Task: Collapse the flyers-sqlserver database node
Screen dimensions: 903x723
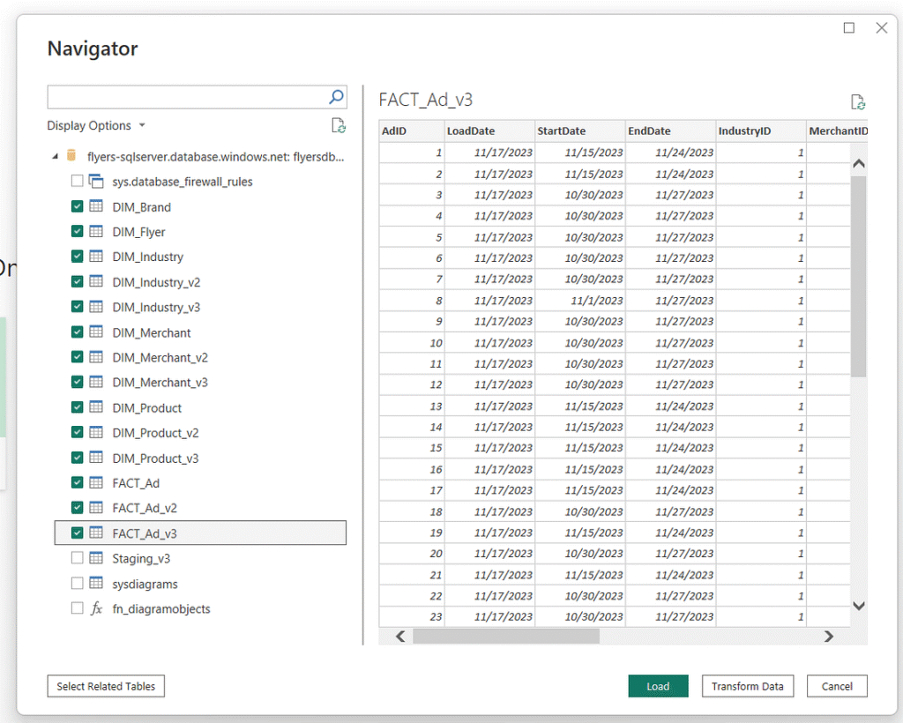Action: [56, 156]
